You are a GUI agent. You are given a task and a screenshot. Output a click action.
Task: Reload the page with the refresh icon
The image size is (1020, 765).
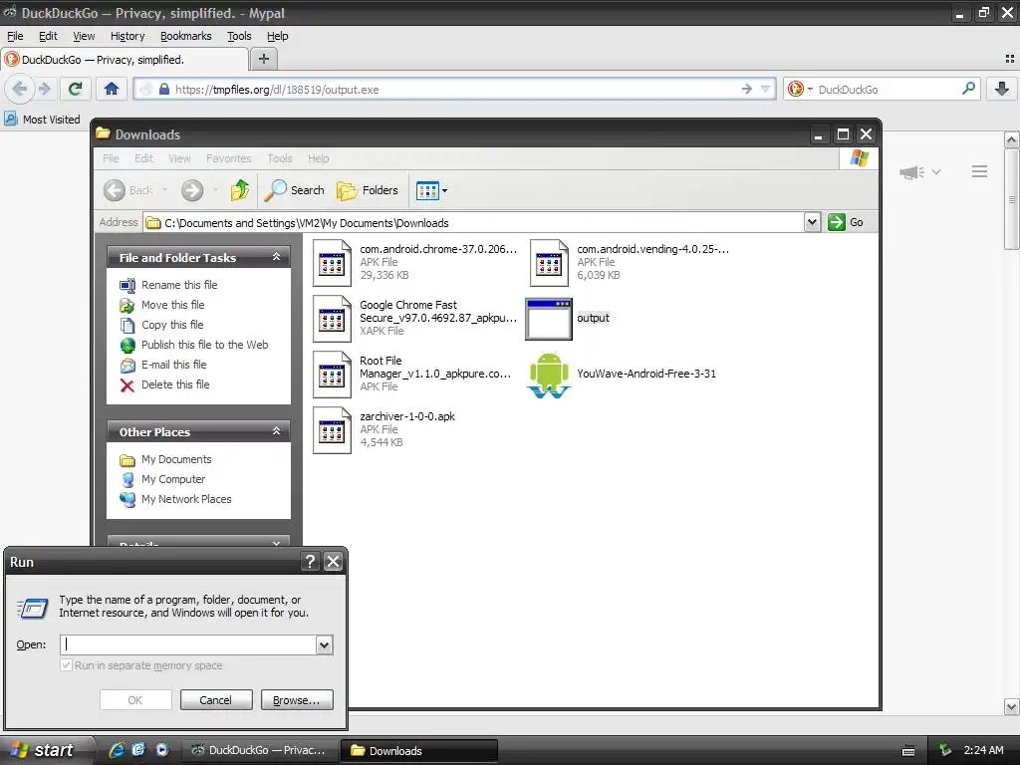76,89
